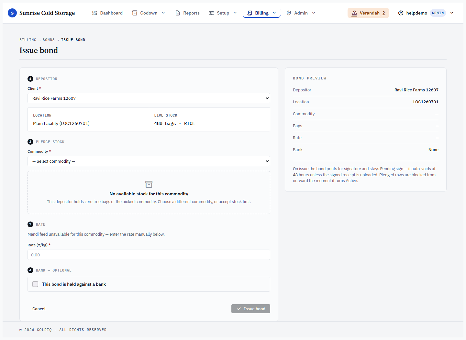Click the Admin shield icon
Image resolution: width=466 pixels, height=340 pixels.
pos(289,13)
